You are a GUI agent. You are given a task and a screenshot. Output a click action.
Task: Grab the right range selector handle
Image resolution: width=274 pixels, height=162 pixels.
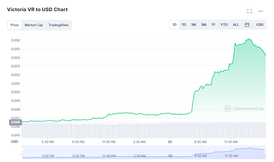(x=265, y=152)
